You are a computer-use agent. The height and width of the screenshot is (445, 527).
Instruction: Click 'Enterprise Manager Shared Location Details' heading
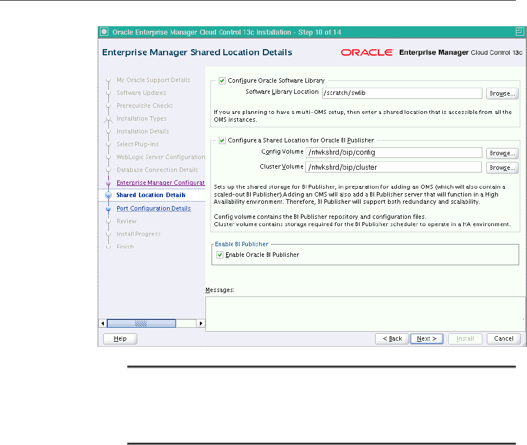(x=197, y=52)
